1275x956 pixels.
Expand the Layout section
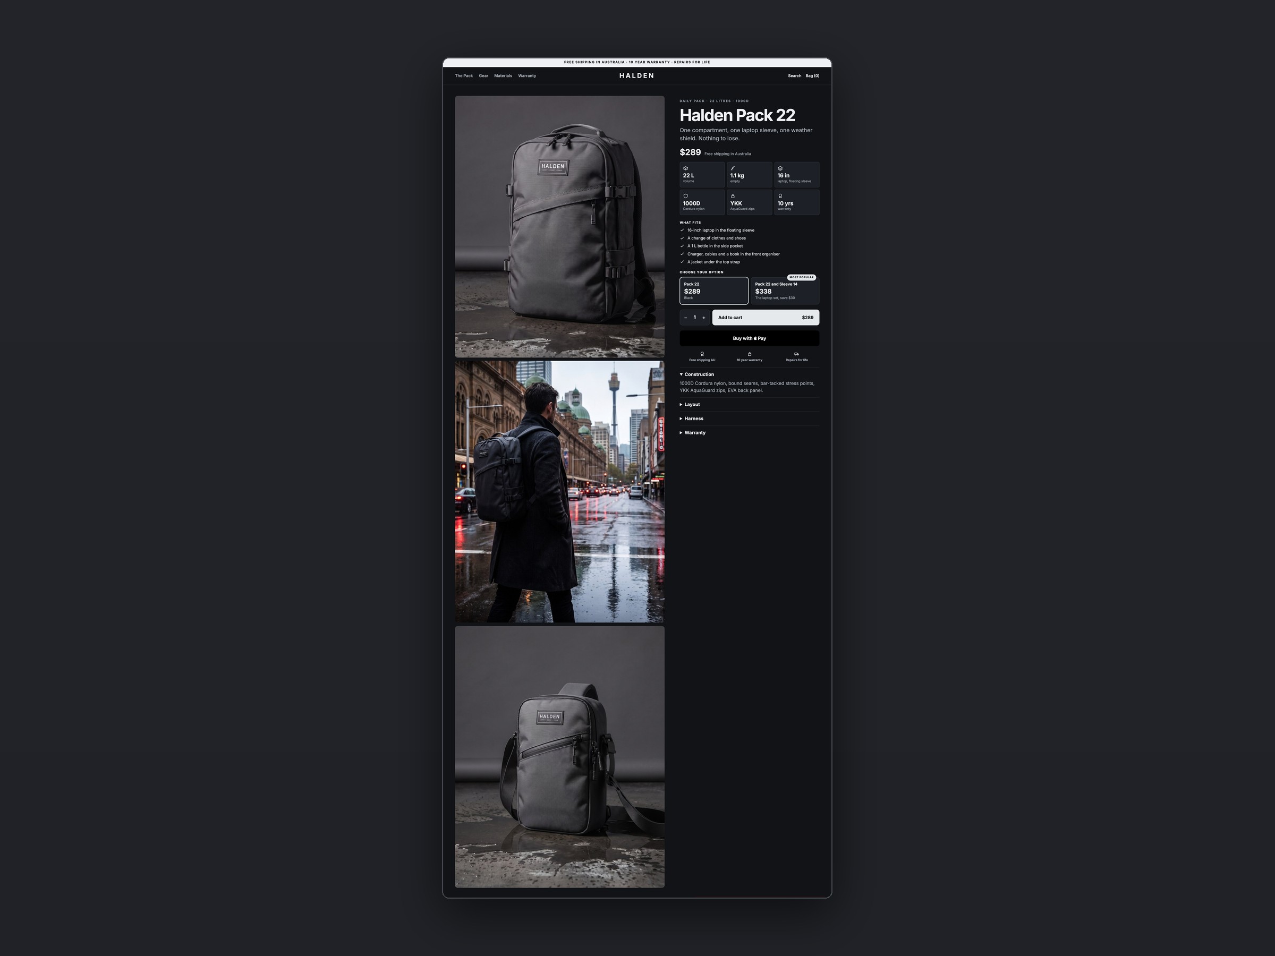click(749, 405)
